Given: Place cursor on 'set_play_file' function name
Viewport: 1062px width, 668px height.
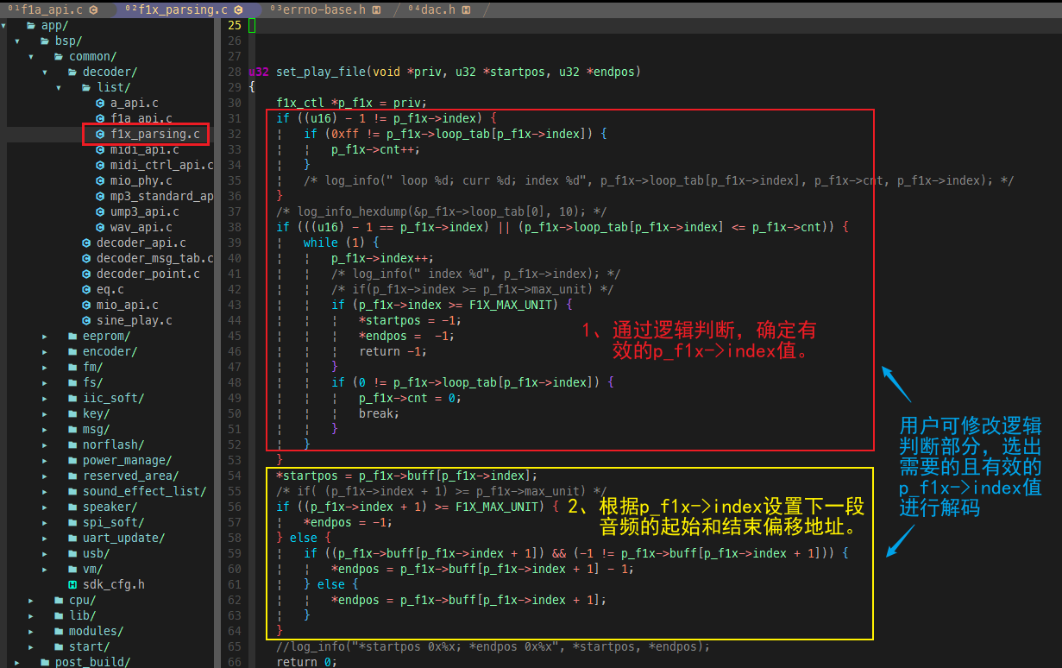Looking at the screenshot, I should [321, 72].
